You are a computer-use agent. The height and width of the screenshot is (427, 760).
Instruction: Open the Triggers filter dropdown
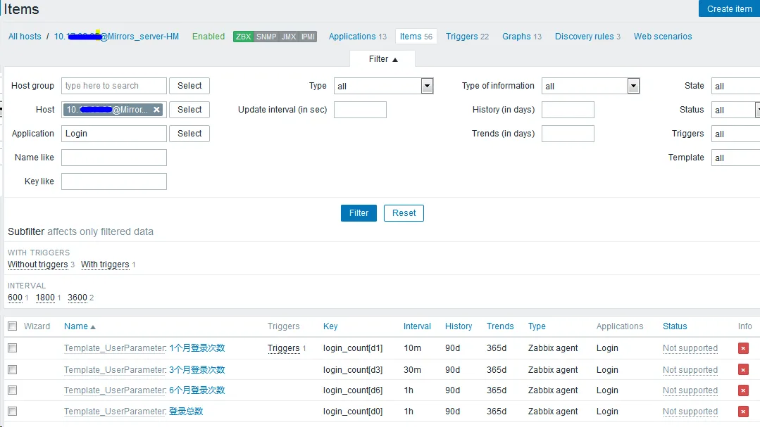[735, 134]
